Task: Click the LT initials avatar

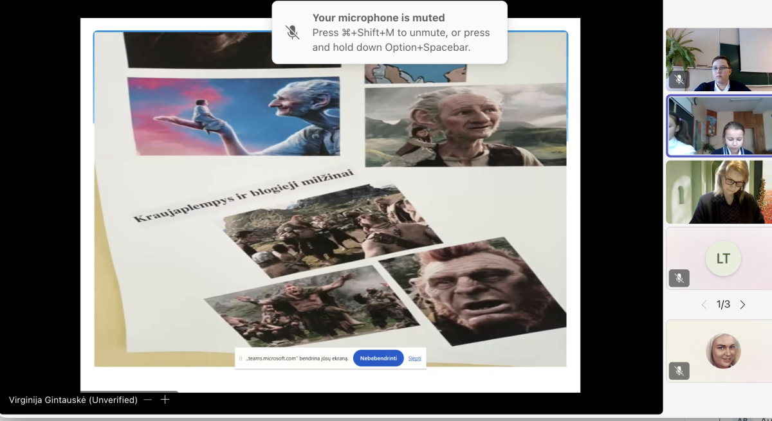Action: coord(723,258)
